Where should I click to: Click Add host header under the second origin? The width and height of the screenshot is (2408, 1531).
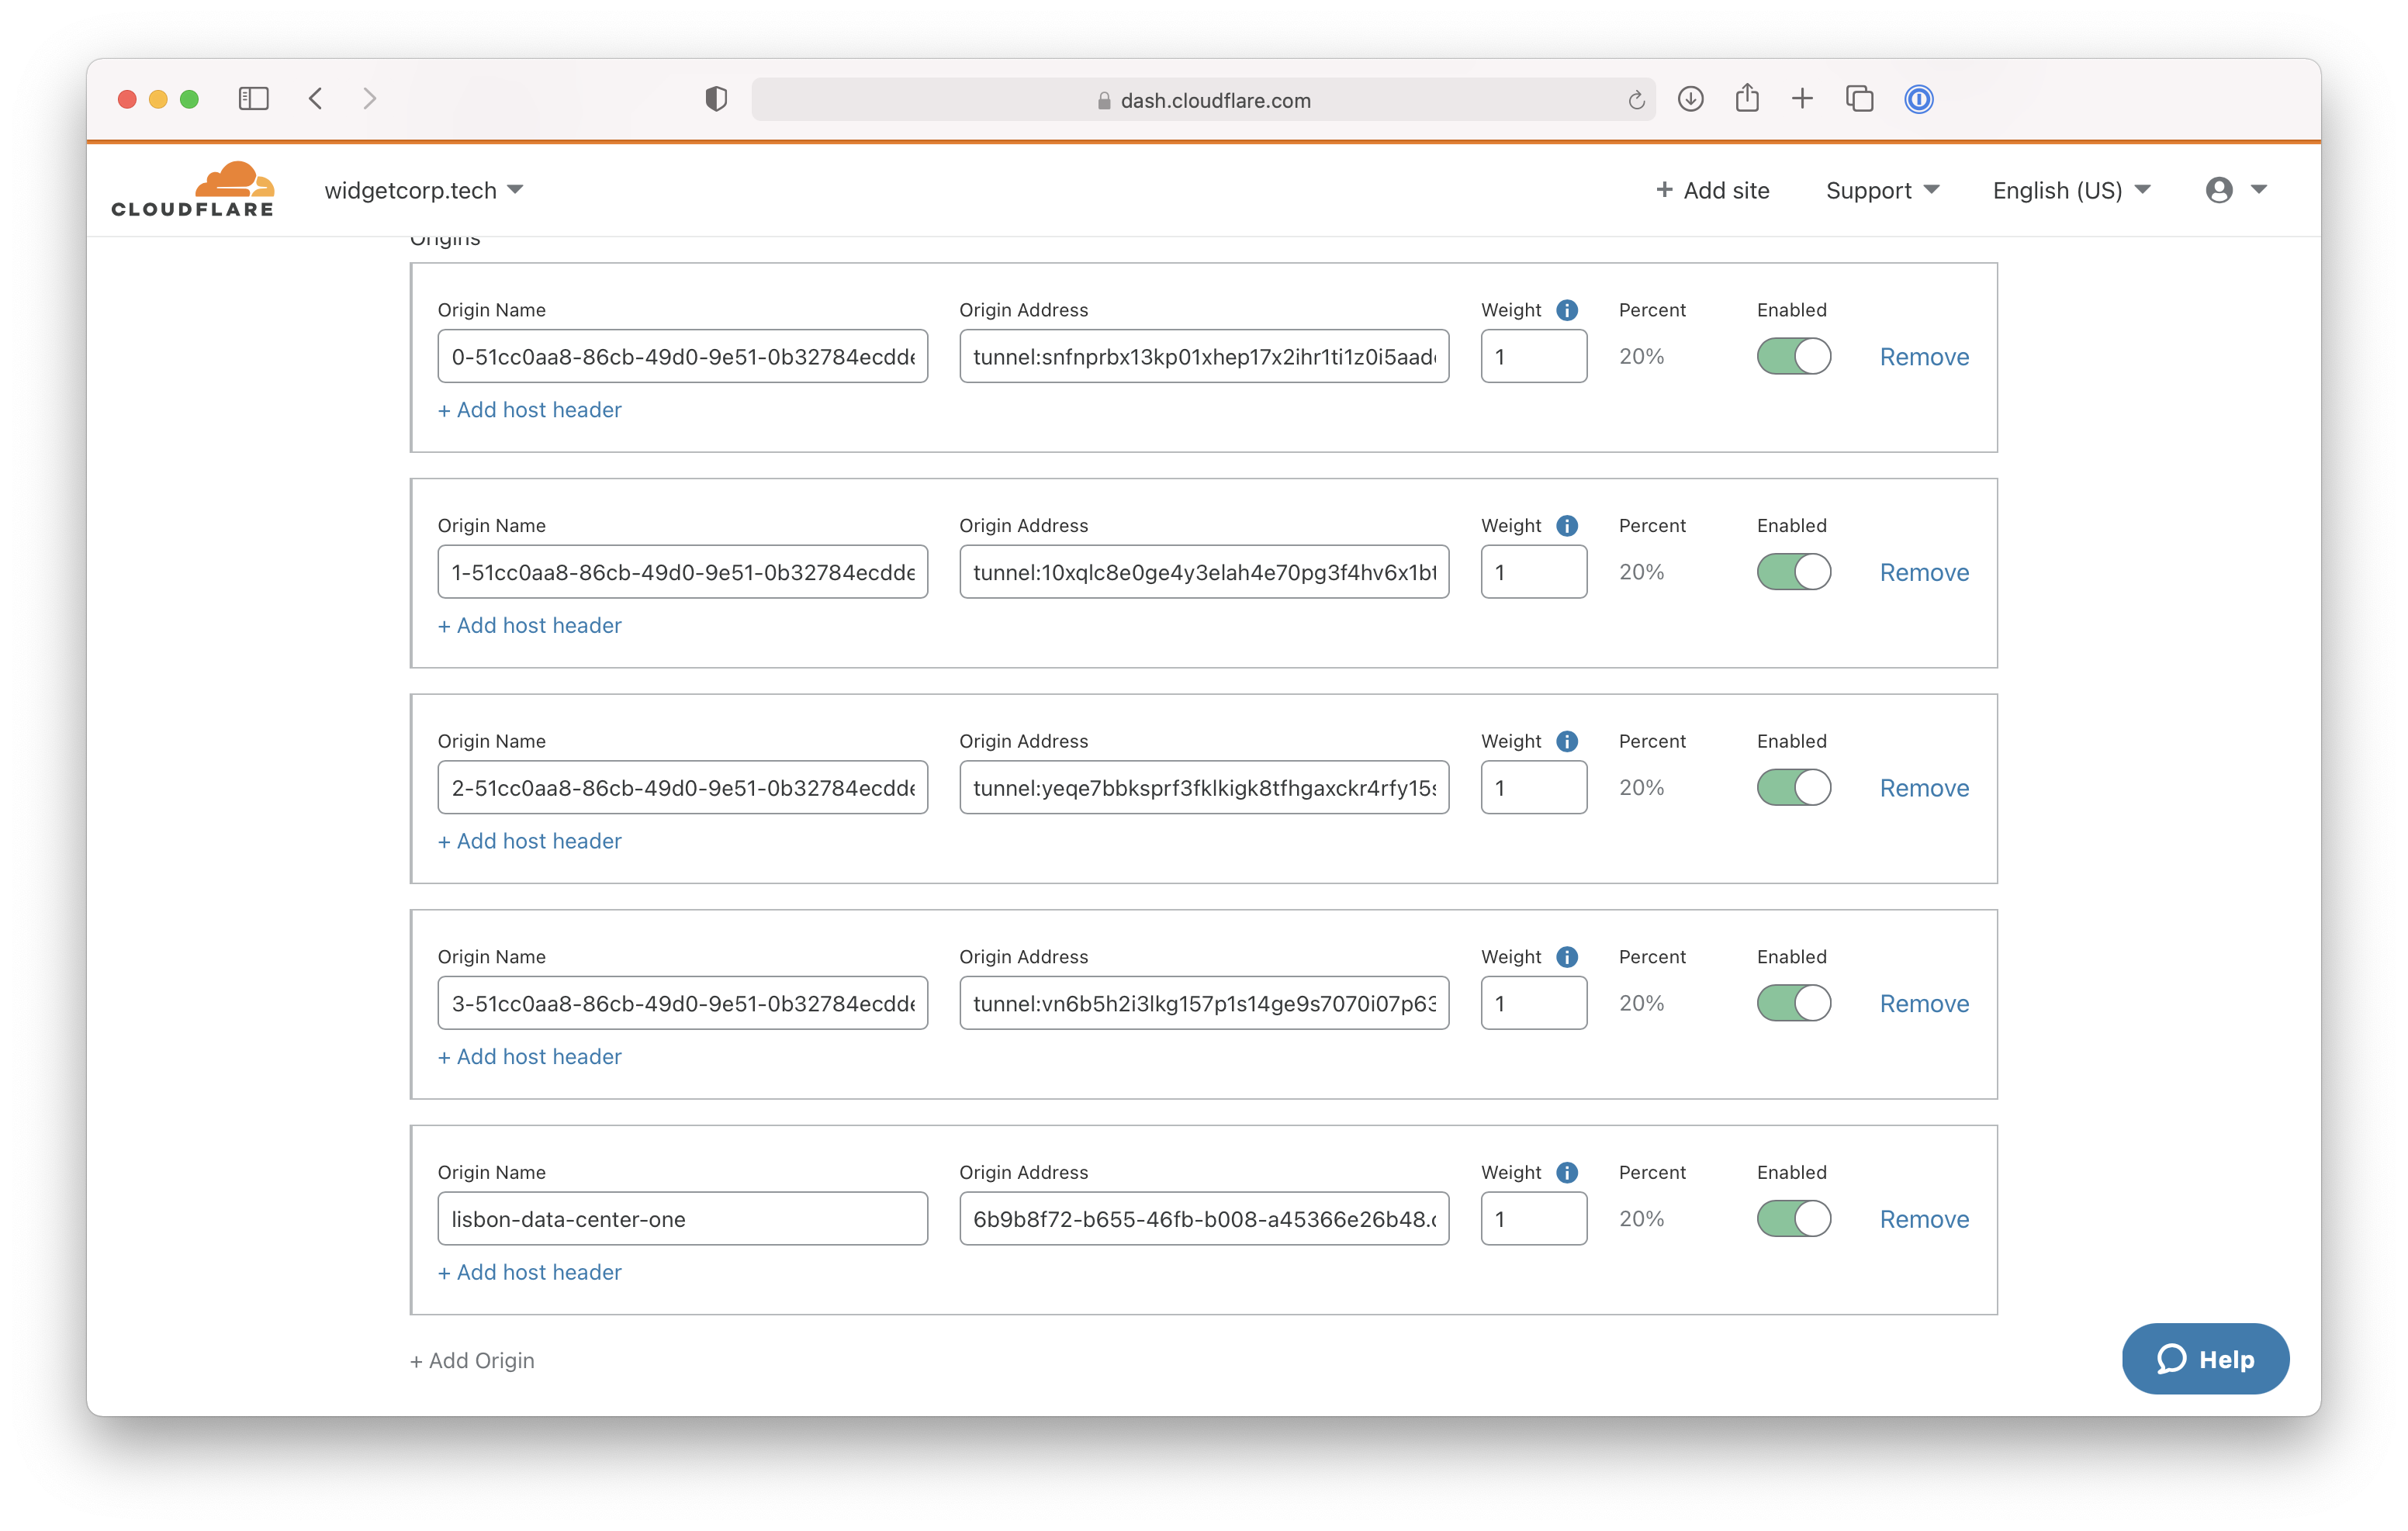tap(529, 625)
